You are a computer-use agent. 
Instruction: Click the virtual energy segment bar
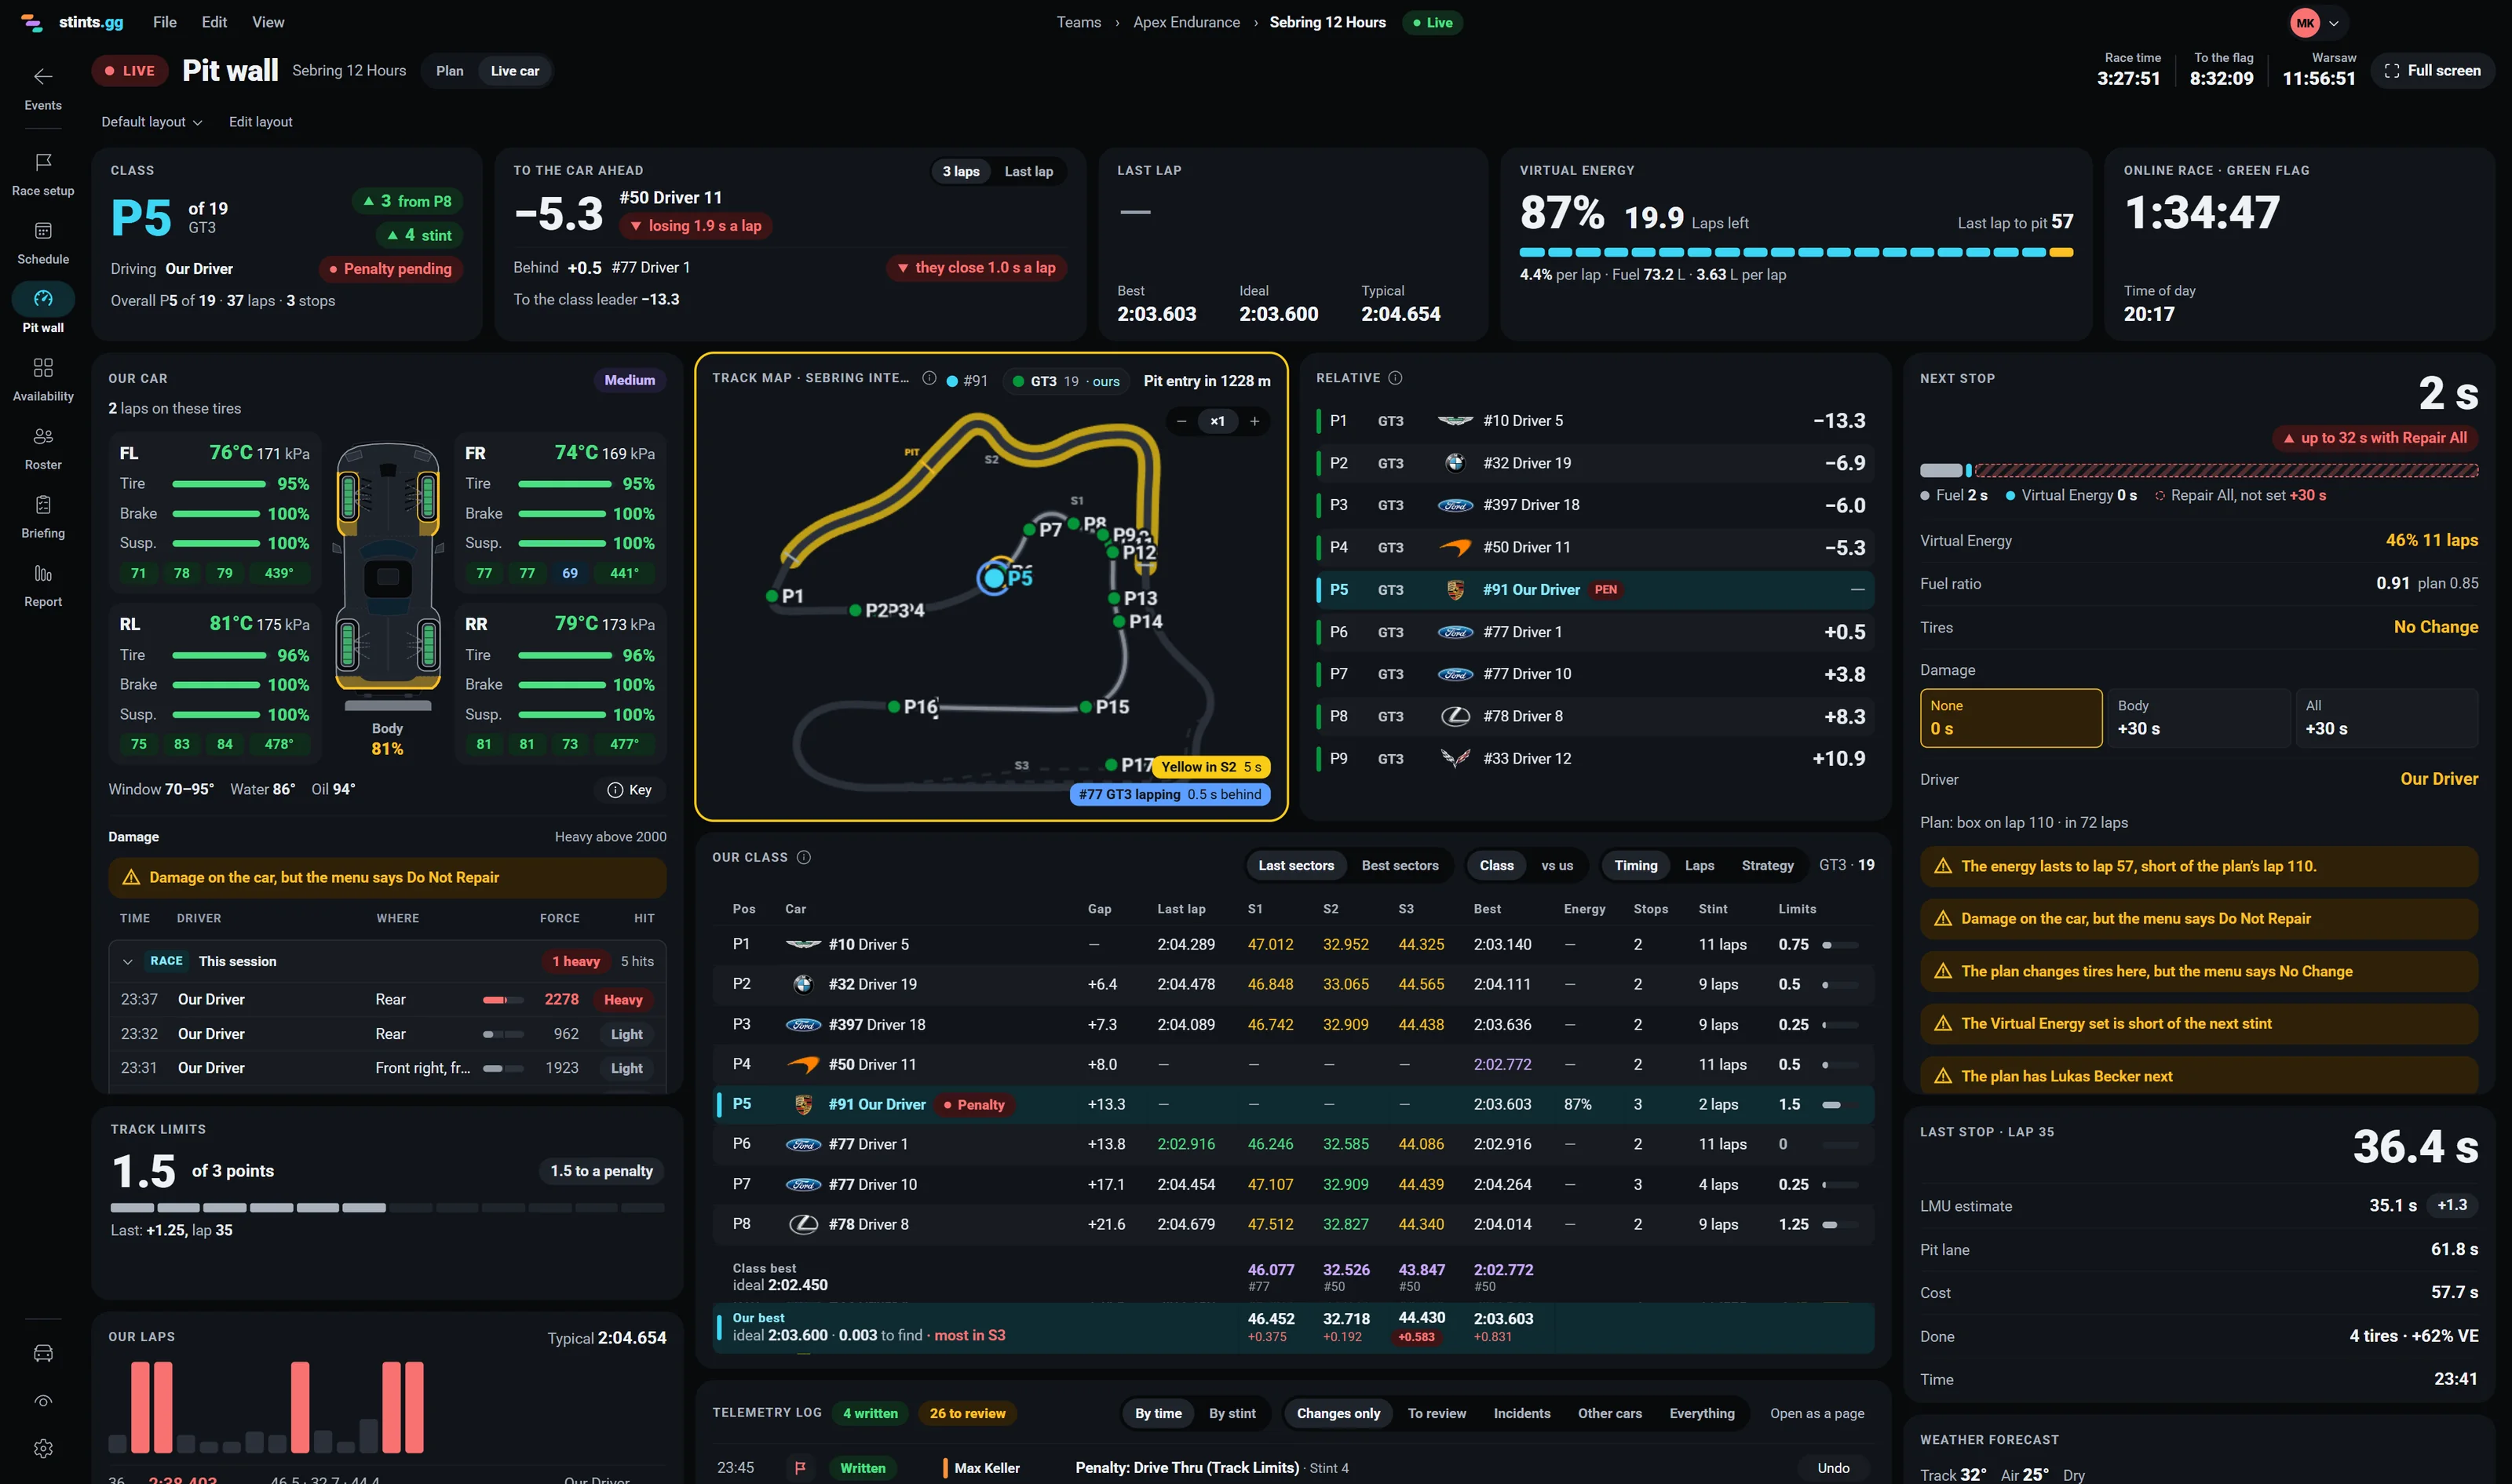[1796, 252]
